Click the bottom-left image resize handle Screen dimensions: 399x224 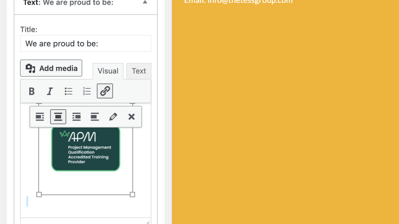point(39,194)
